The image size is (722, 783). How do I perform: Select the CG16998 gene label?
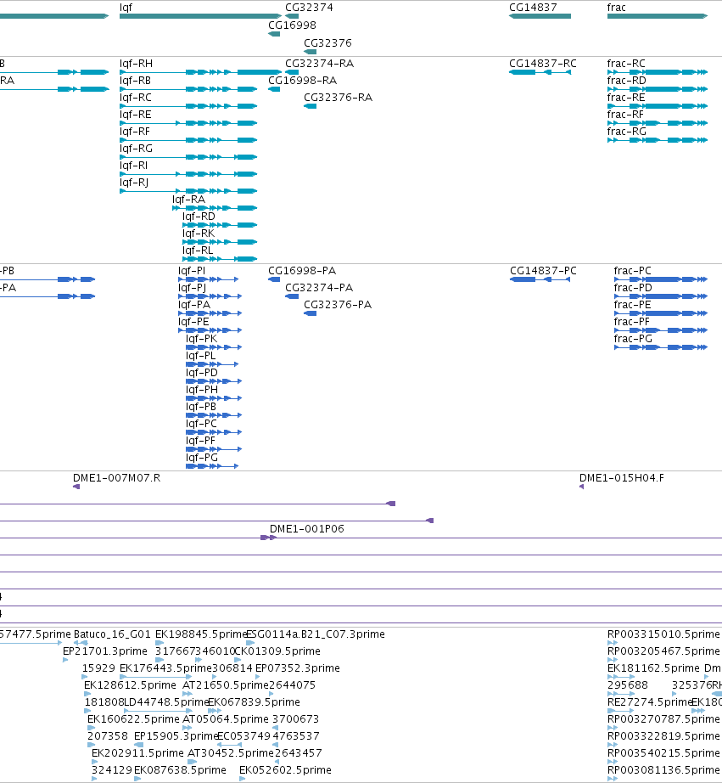pos(292,25)
